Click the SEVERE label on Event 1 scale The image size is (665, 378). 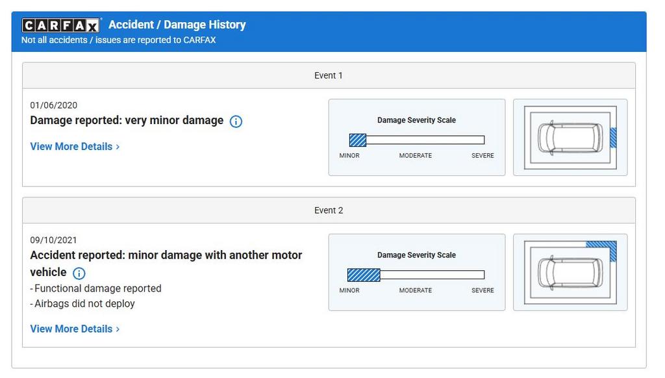pos(483,156)
